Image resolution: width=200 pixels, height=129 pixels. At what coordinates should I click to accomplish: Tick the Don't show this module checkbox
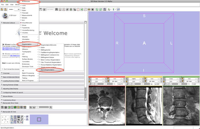point(2,69)
